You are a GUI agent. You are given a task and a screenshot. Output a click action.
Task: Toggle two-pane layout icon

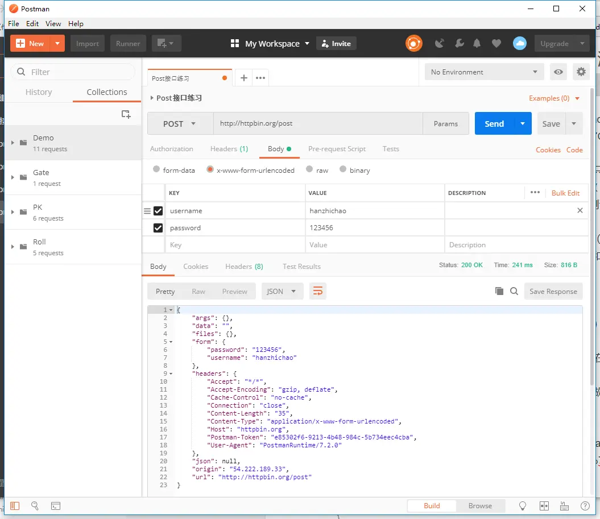544,506
